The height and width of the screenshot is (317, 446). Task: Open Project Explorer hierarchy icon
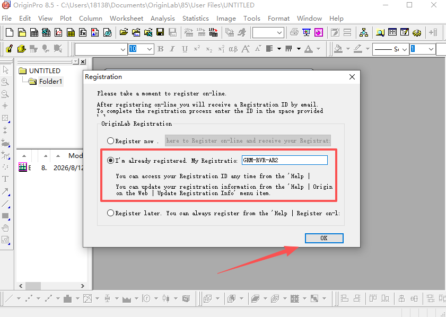point(363,32)
